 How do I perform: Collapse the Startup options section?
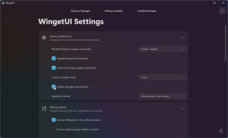coord(182,109)
